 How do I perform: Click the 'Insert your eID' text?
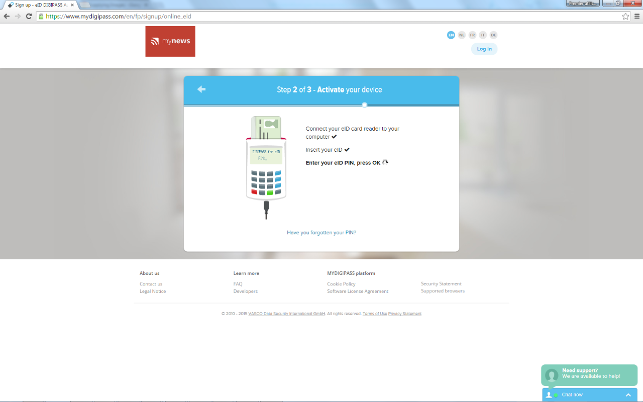pyautogui.click(x=324, y=150)
